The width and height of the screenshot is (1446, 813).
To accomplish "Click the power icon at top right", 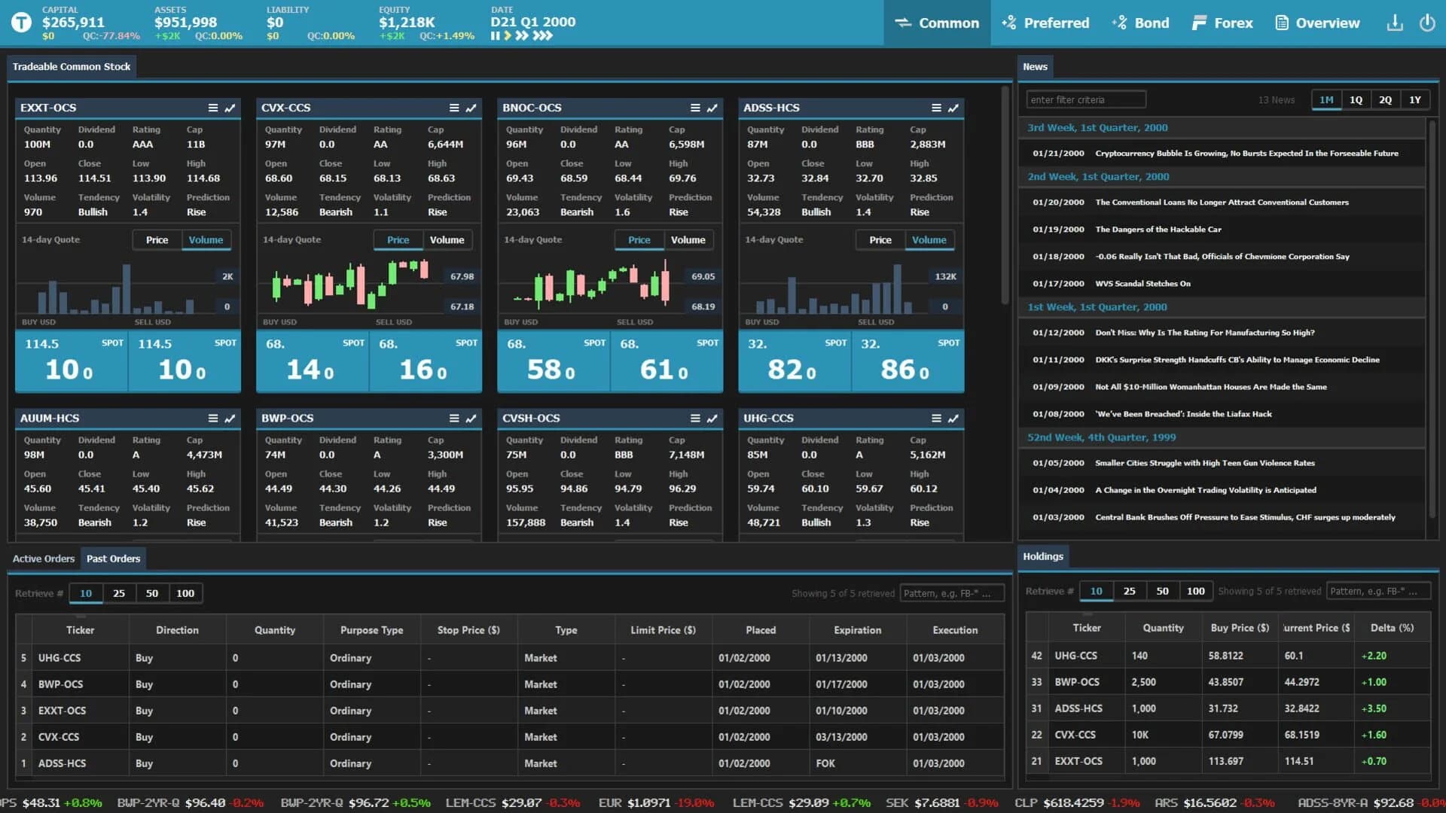I will (1427, 23).
